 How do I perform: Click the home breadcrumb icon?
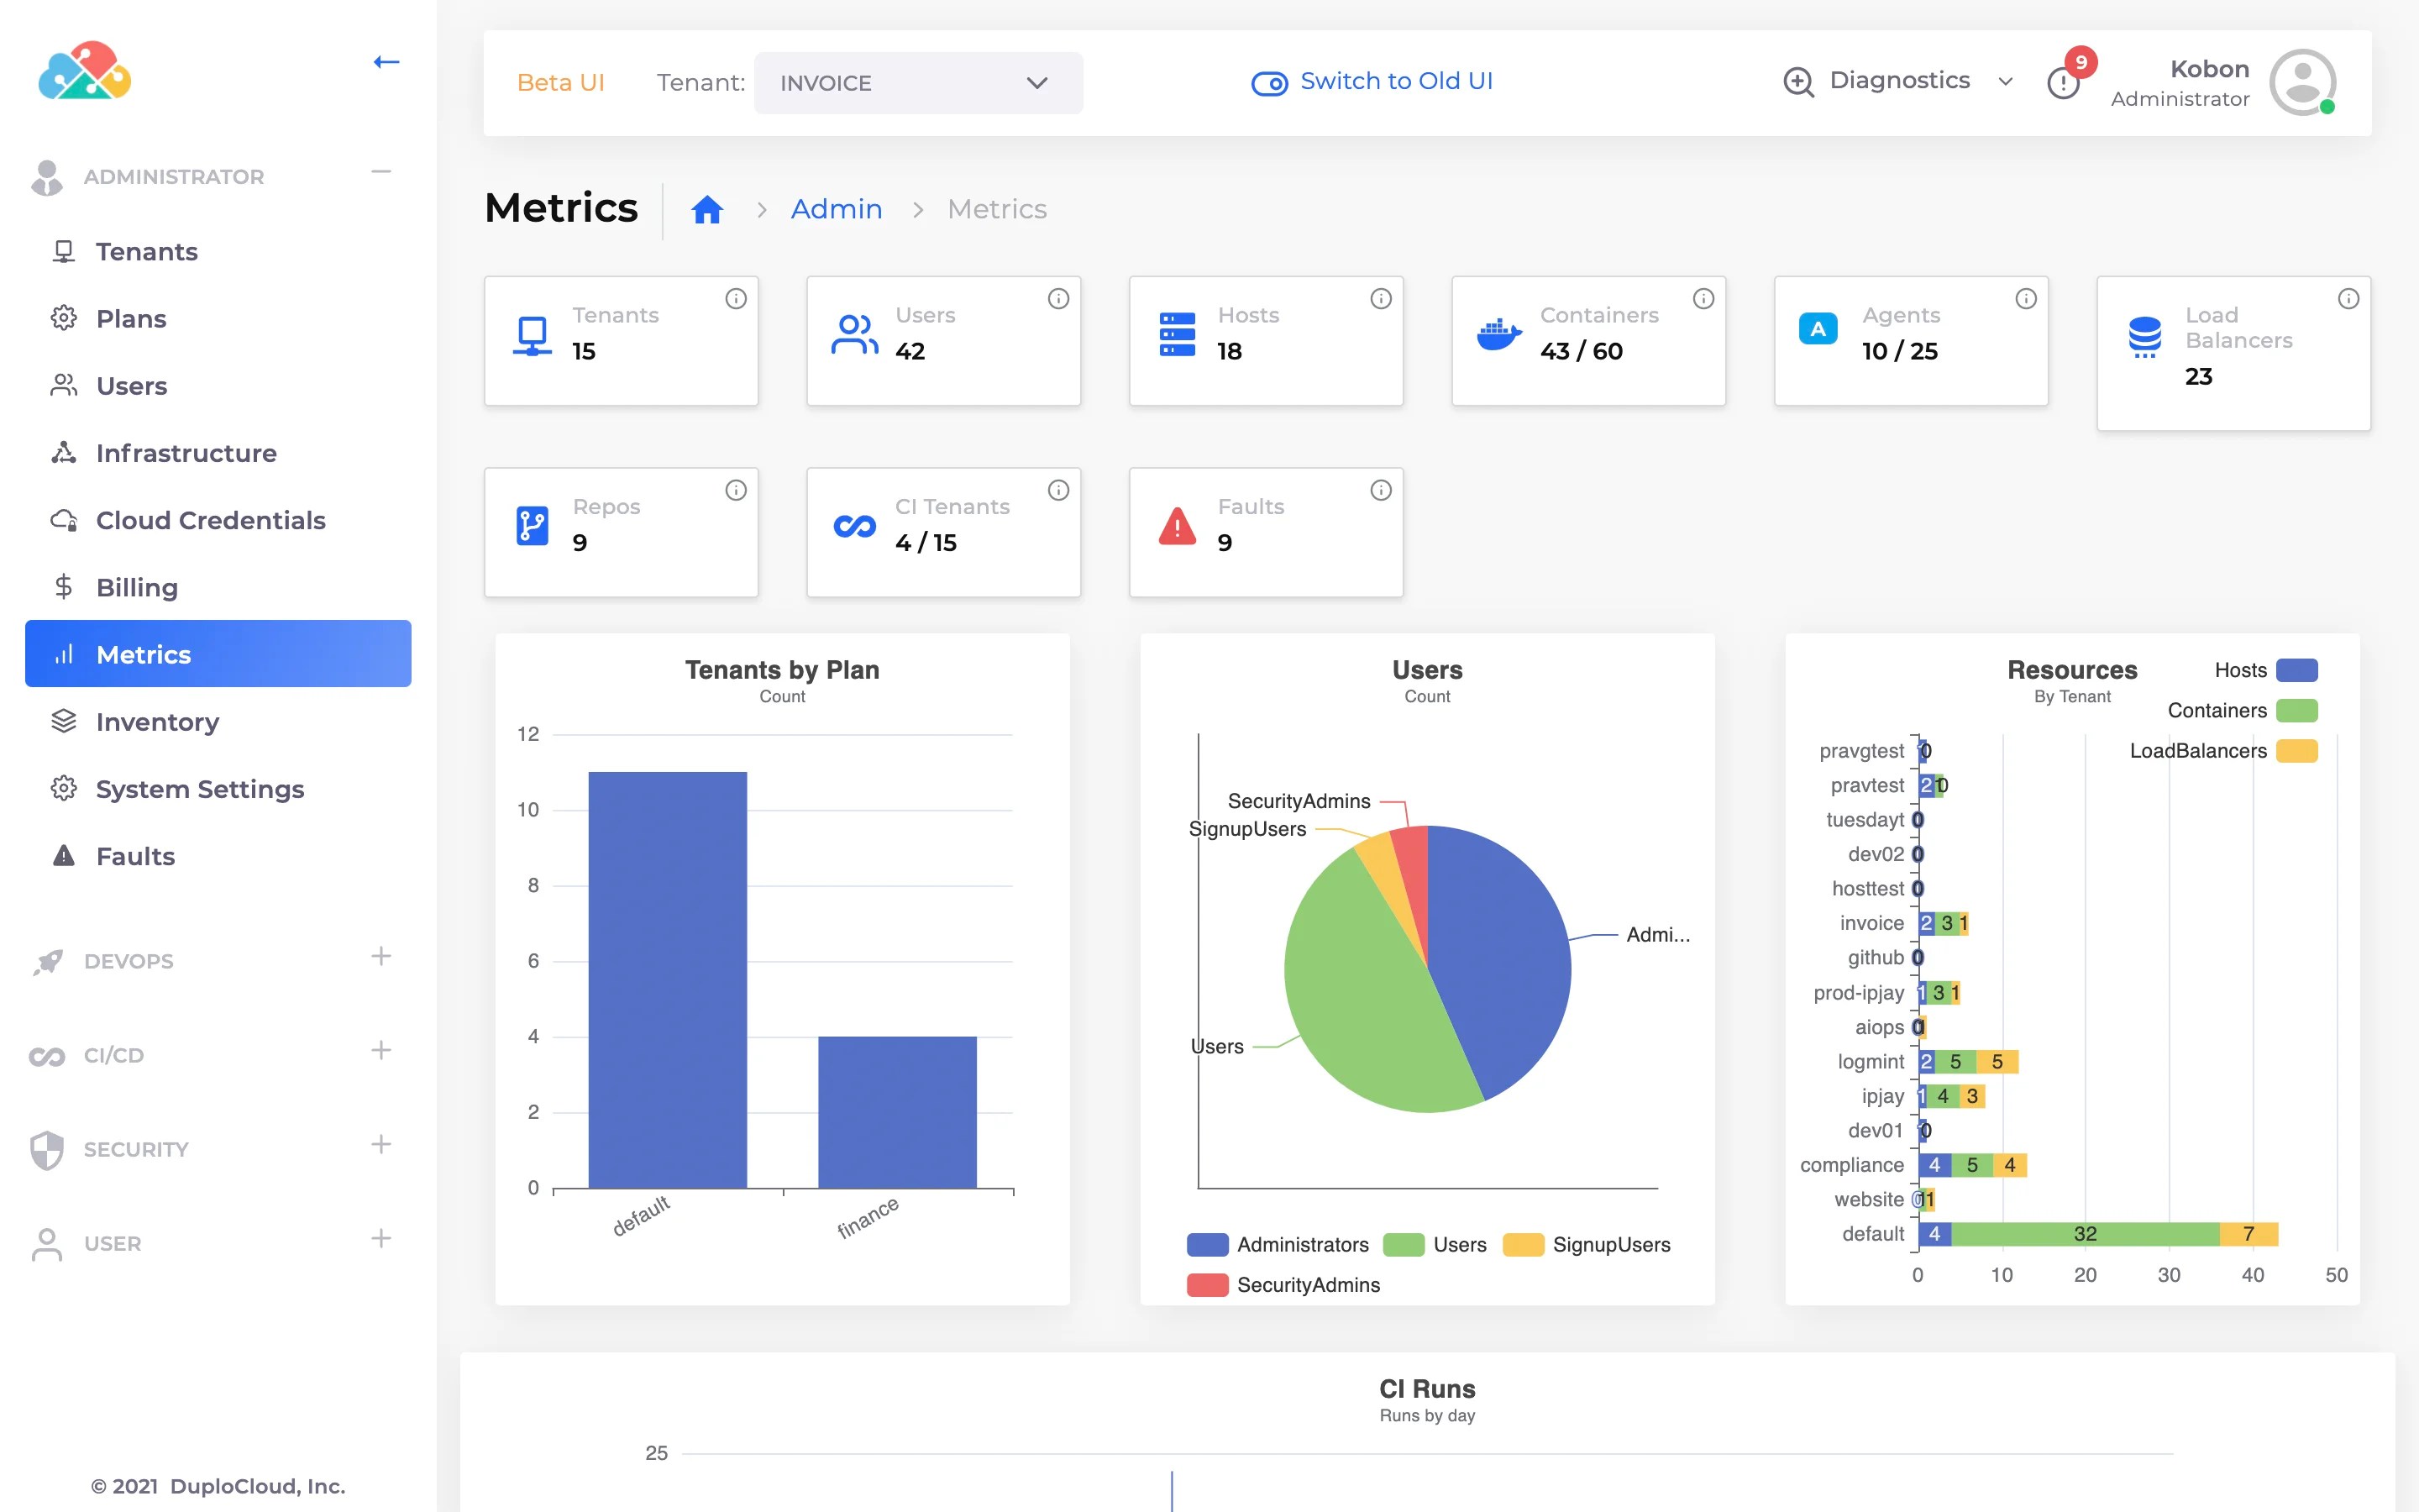point(706,209)
